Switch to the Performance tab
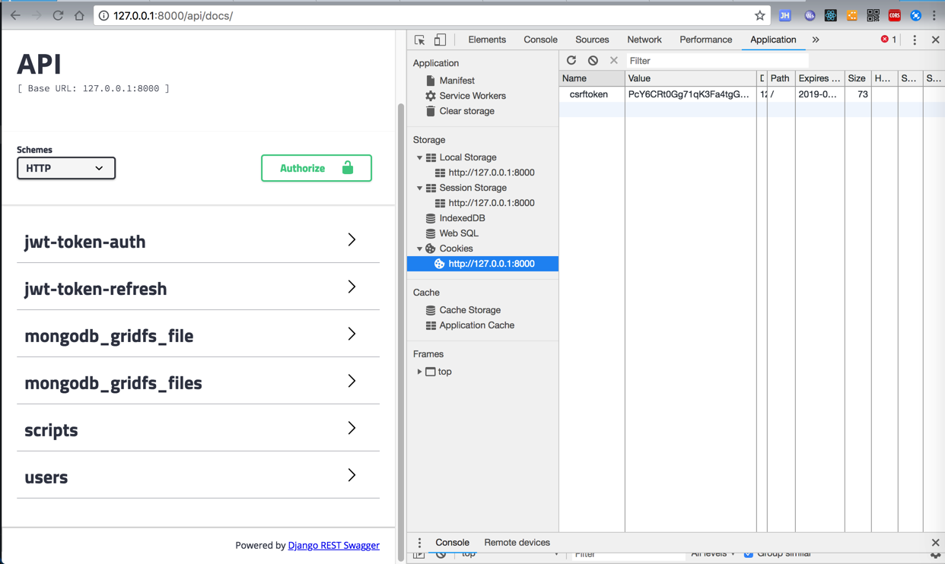The image size is (945, 564). point(705,40)
